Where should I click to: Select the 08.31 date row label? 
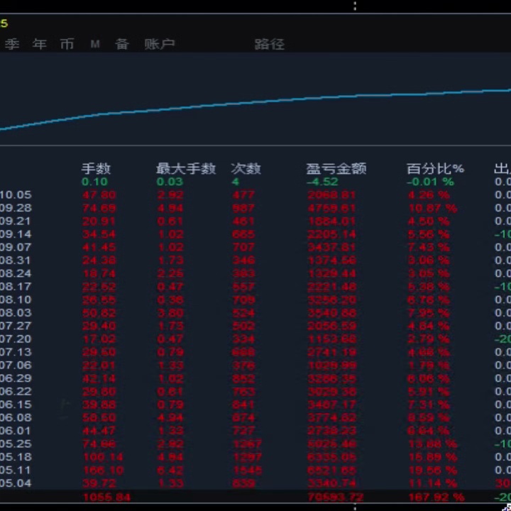click(15, 260)
